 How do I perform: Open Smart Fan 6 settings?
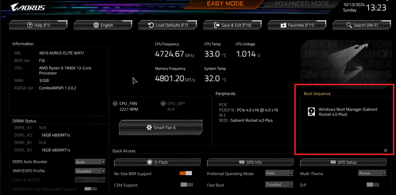[161, 128]
